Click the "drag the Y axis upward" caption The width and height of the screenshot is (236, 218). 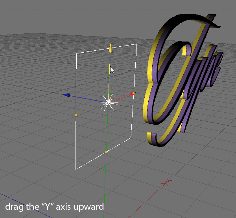click(54, 207)
